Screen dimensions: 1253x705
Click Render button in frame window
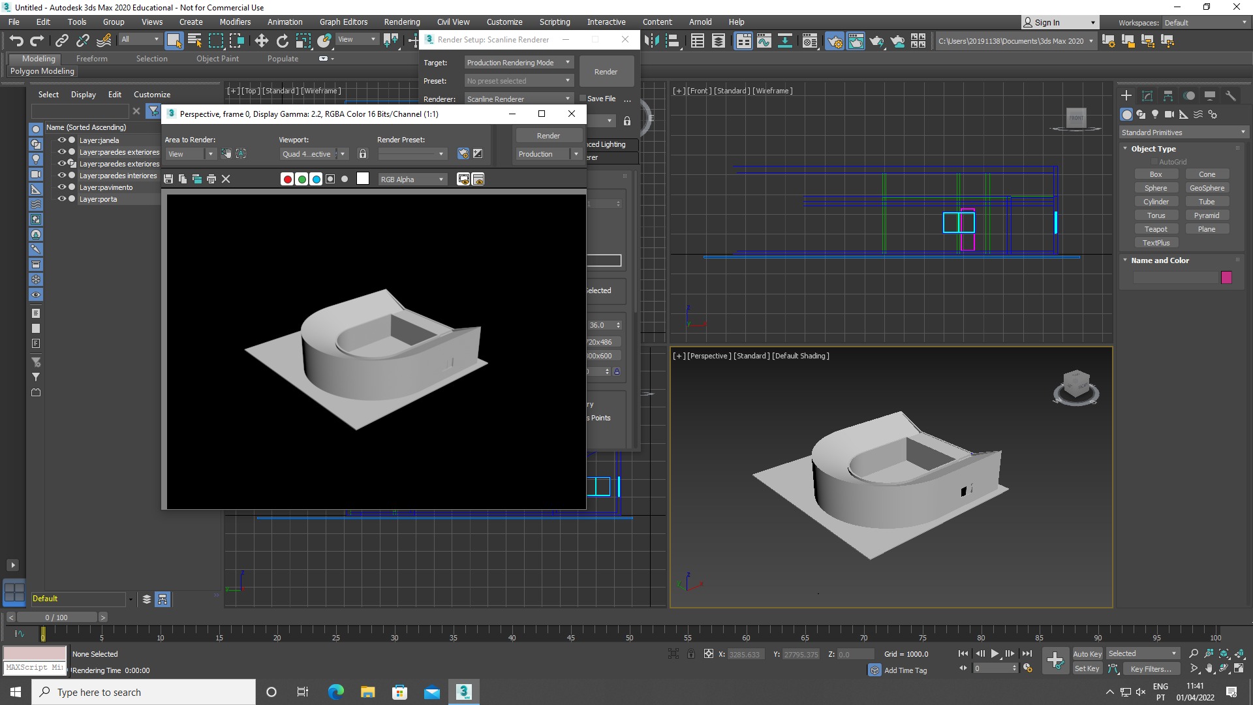click(548, 136)
